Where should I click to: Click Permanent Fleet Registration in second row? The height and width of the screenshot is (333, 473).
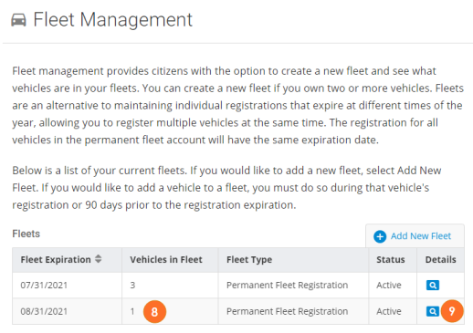[287, 311]
